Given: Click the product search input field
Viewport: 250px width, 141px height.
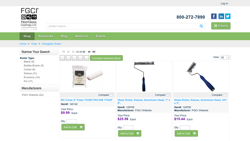Looking at the screenshot, I should tap(123, 26).
